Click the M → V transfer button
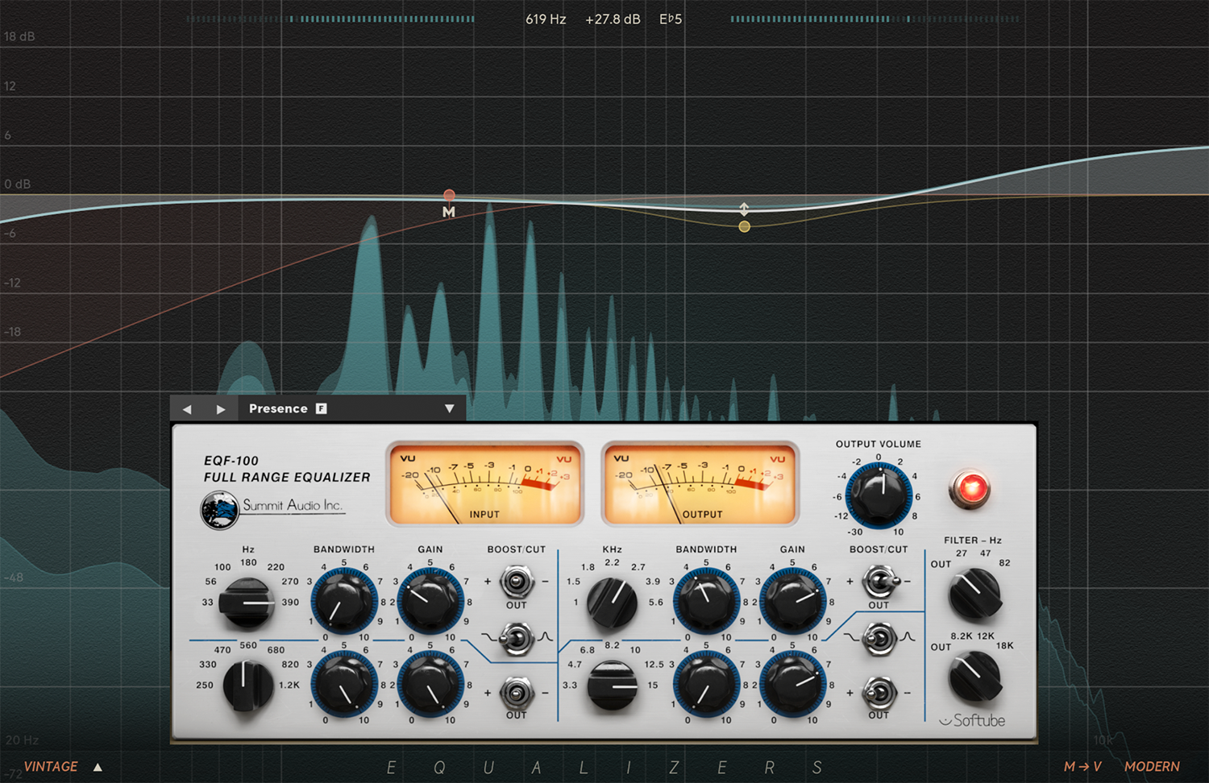 click(1082, 767)
